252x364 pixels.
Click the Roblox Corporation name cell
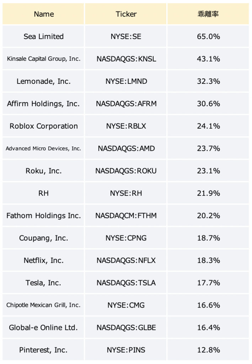[x=43, y=126]
